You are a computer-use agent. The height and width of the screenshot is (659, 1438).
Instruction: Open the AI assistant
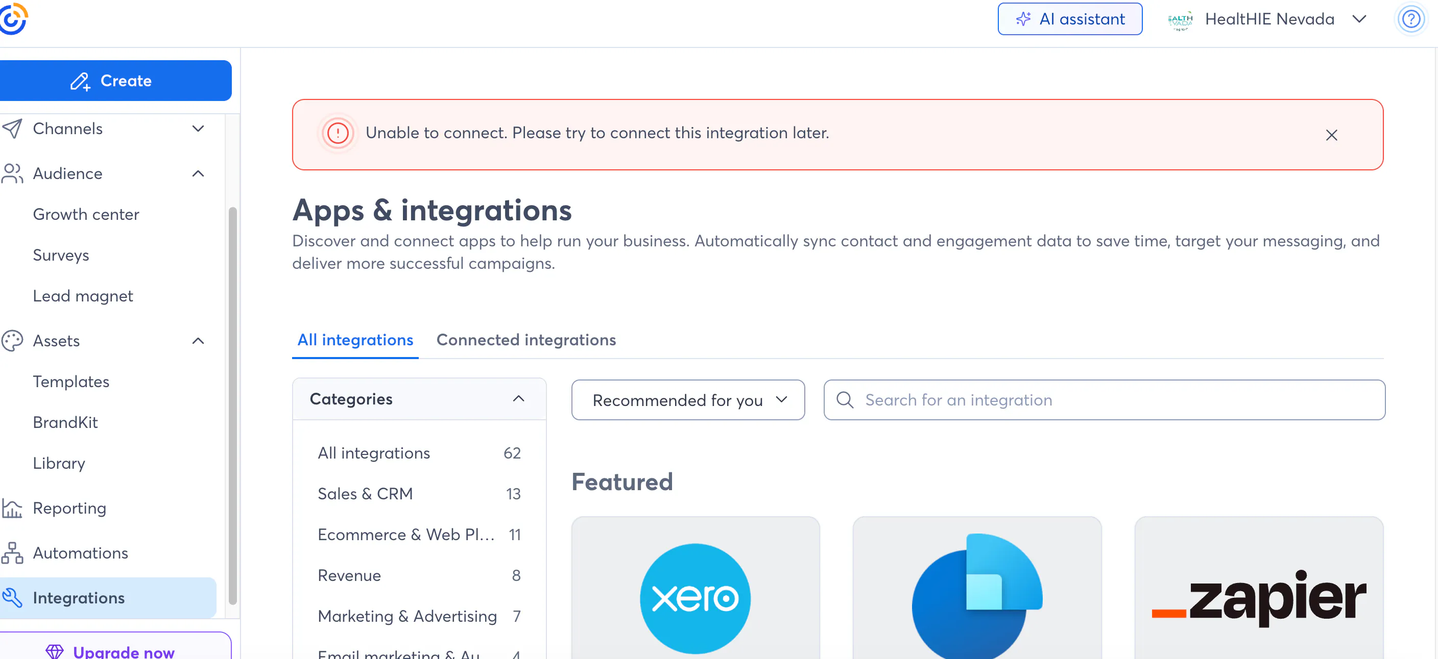[x=1070, y=19]
